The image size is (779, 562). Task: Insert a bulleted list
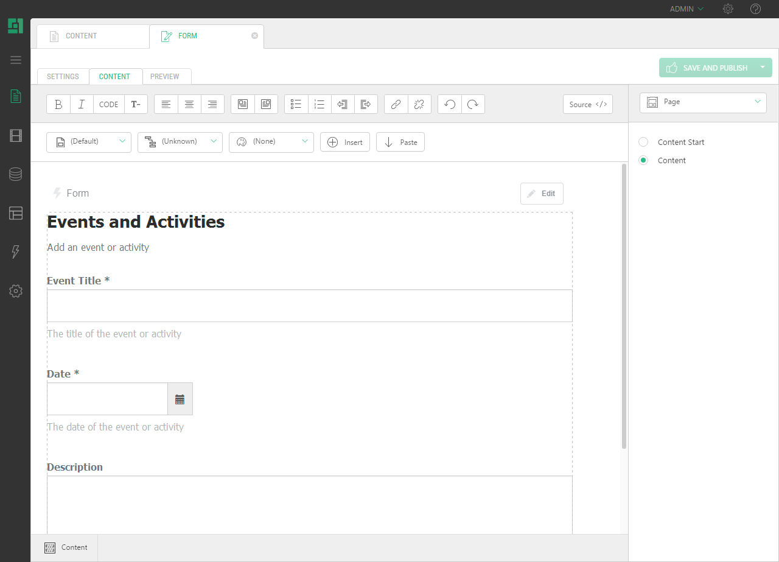click(x=296, y=104)
